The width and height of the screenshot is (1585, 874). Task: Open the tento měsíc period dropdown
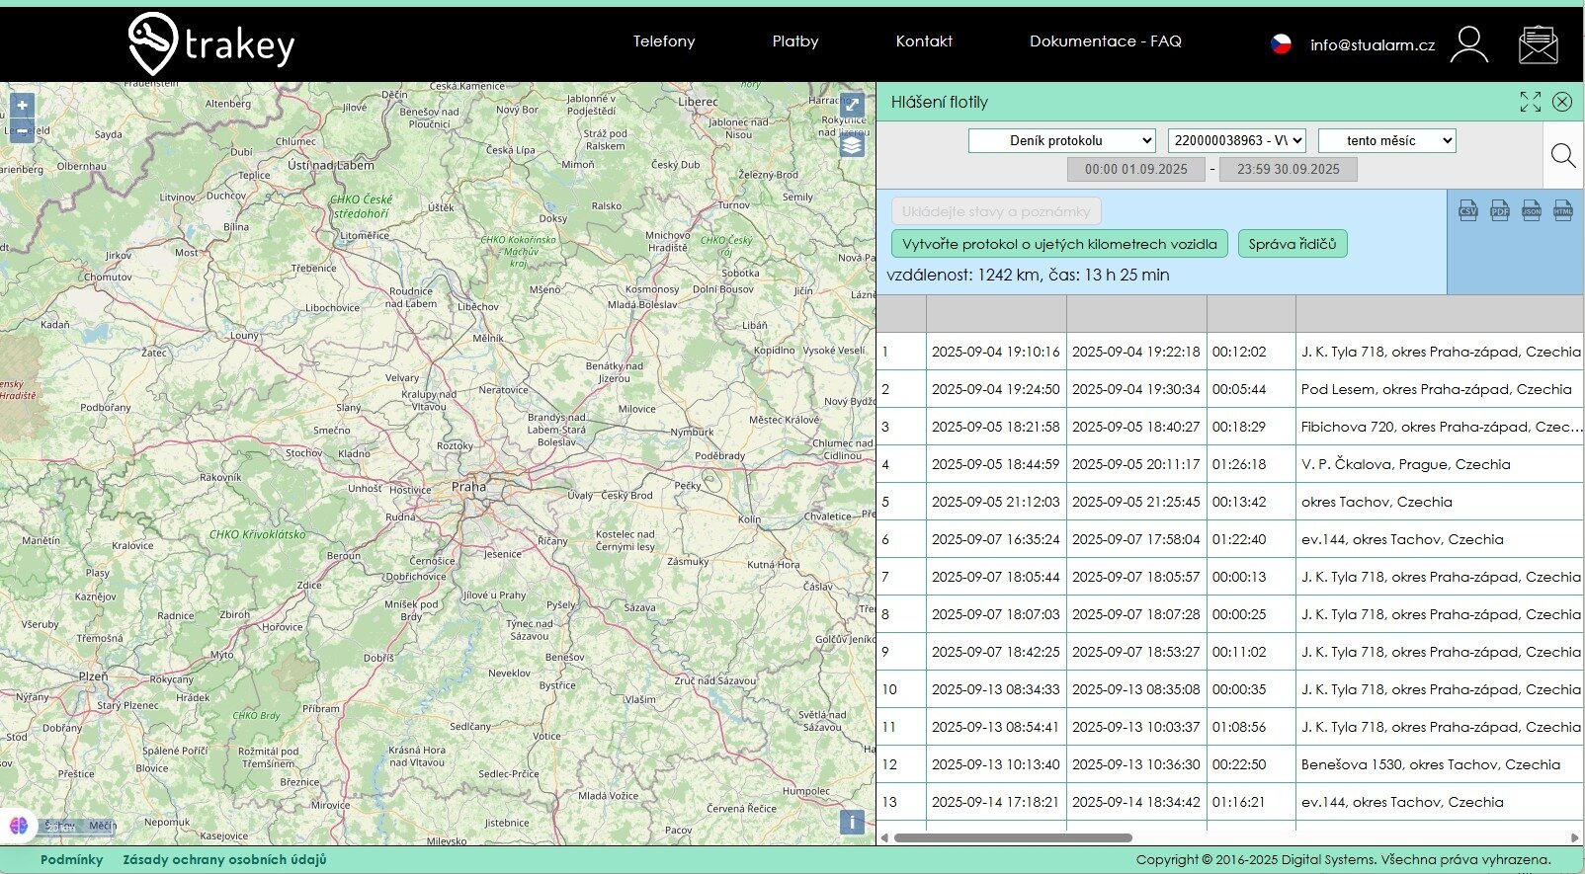[1386, 141]
